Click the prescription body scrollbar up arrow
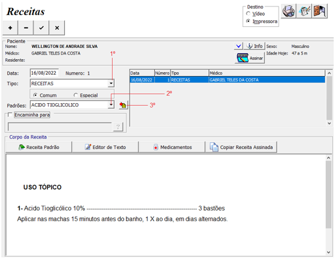Image resolution: width=335 pixels, height=258 pixels. [328, 158]
